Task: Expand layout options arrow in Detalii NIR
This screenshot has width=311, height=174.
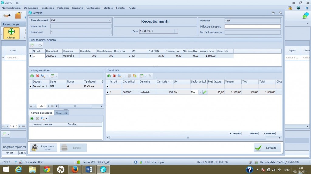Action: (x=146, y=76)
